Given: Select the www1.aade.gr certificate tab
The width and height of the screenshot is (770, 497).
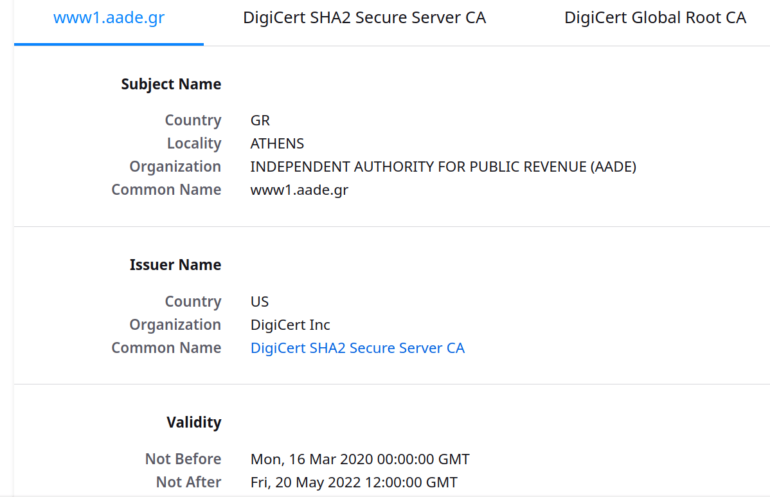Looking at the screenshot, I should (x=109, y=18).
